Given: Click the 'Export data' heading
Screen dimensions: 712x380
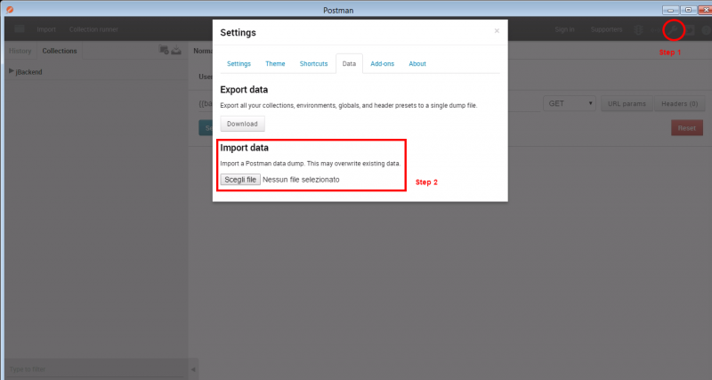Looking at the screenshot, I should [x=244, y=90].
